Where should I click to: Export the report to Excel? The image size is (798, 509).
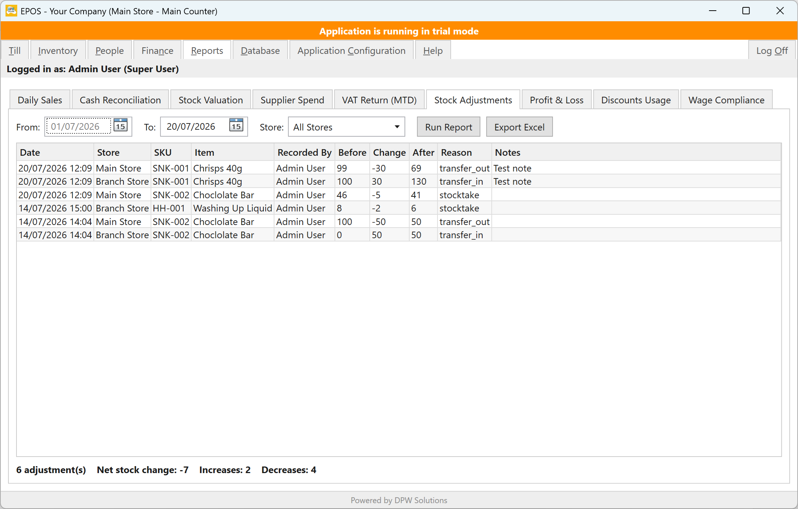[x=519, y=127]
